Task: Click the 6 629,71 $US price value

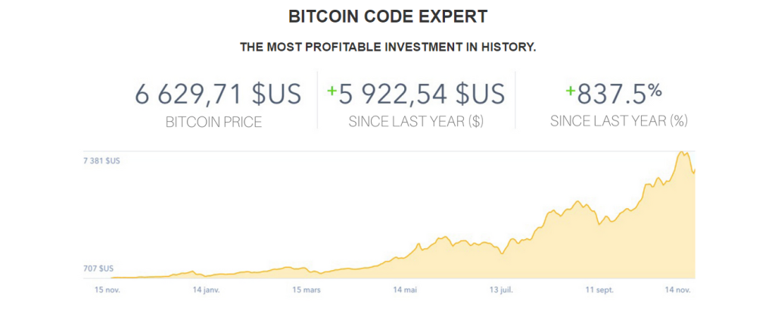Action: (218, 94)
